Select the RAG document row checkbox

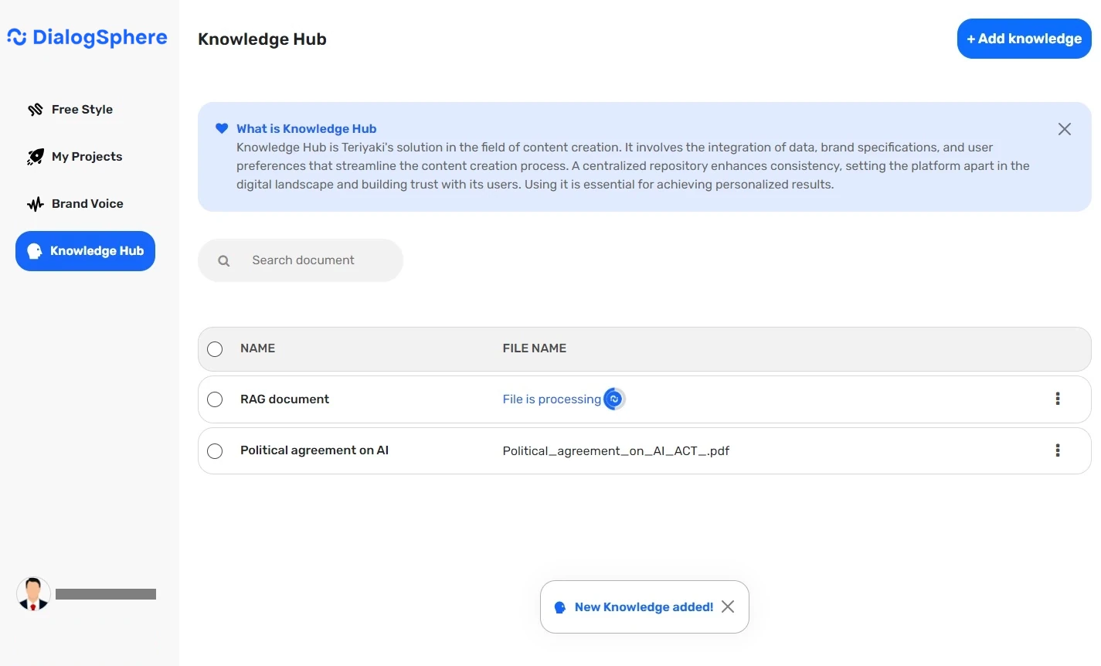click(x=215, y=399)
